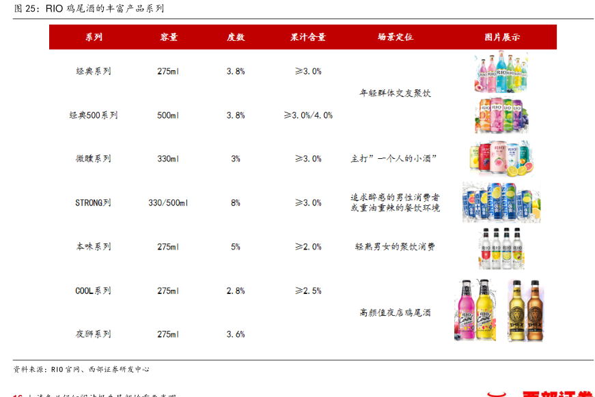Click the STRONG系列 row label

(93, 203)
